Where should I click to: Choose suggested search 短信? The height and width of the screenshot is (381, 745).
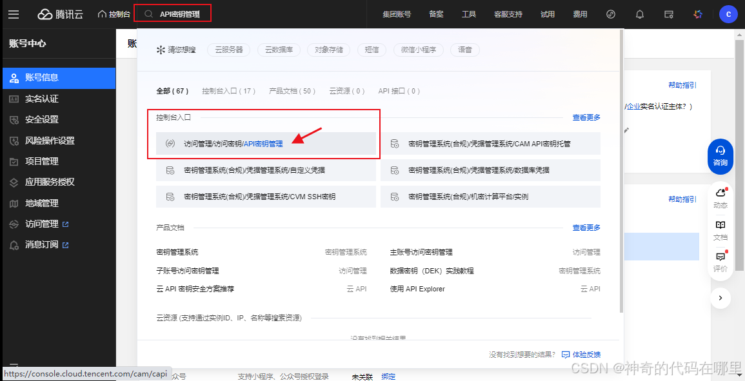[x=372, y=50]
